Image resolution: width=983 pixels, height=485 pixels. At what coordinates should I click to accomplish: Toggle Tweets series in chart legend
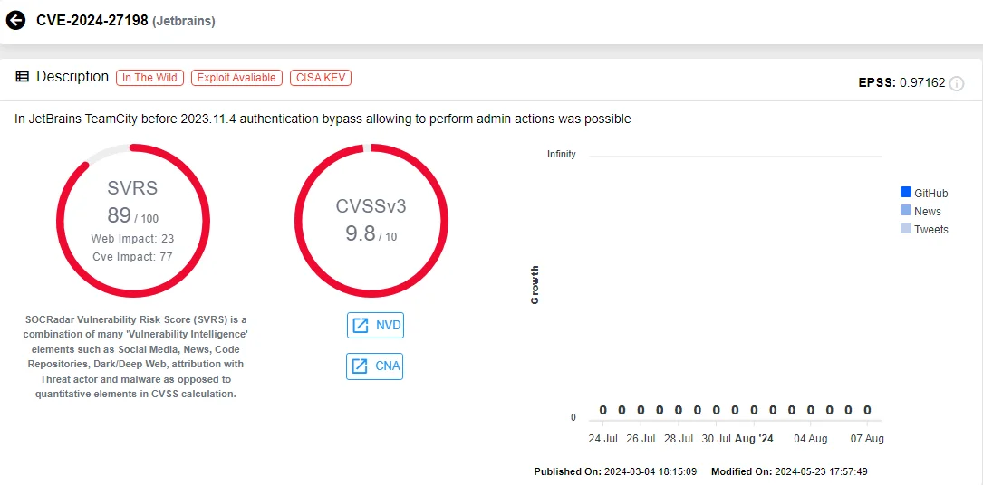coord(924,229)
